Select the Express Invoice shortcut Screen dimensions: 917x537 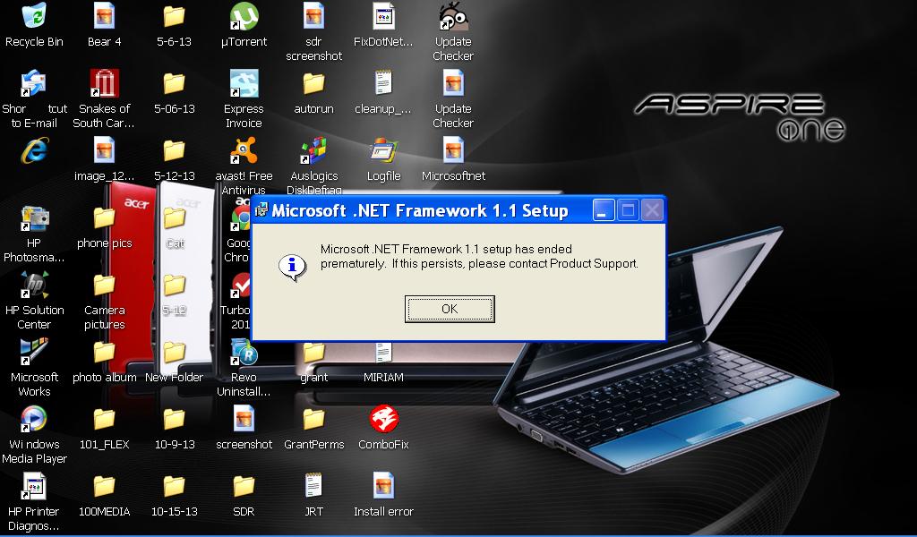coord(244,83)
